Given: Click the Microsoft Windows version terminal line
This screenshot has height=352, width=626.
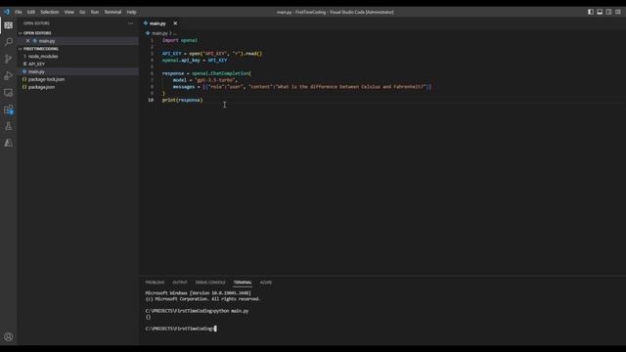Looking at the screenshot, I should tap(198, 293).
